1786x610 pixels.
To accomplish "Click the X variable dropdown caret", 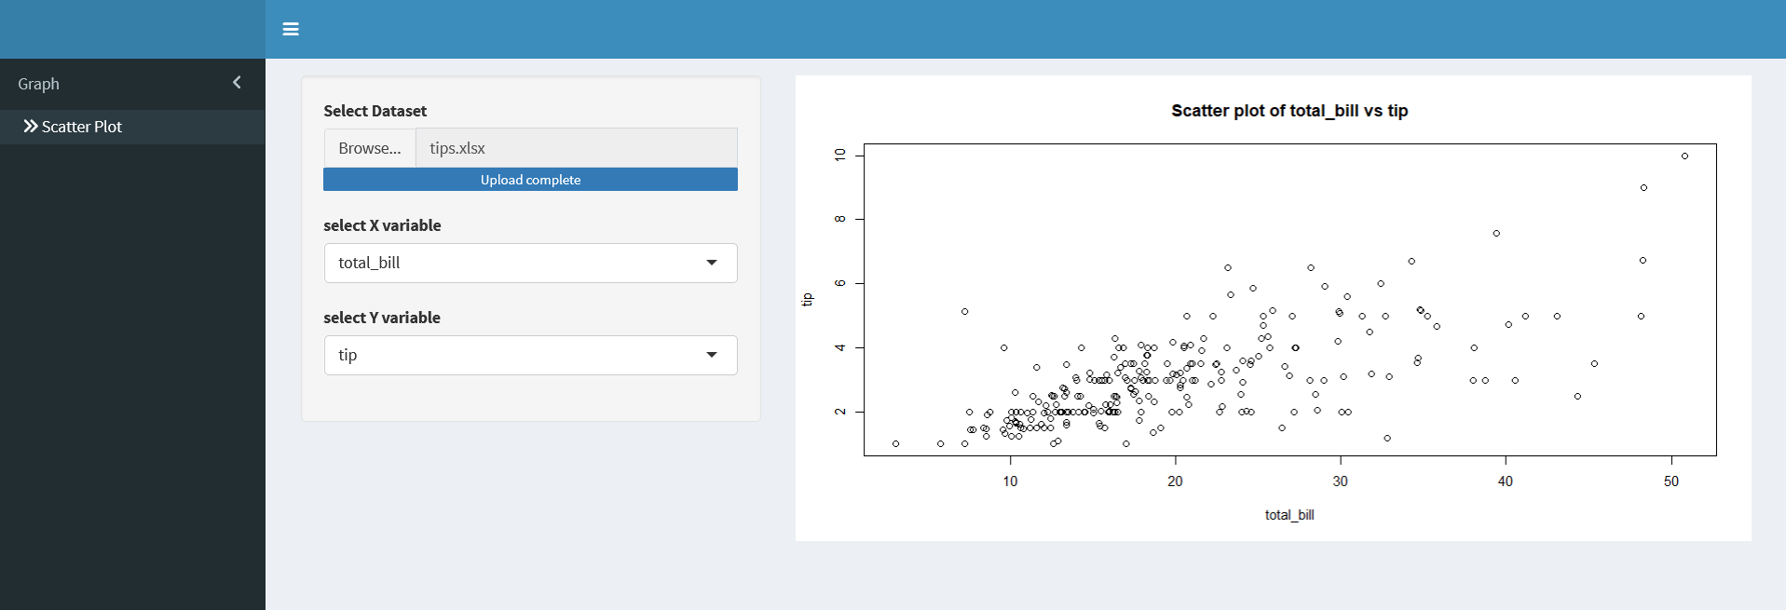I will click(712, 263).
